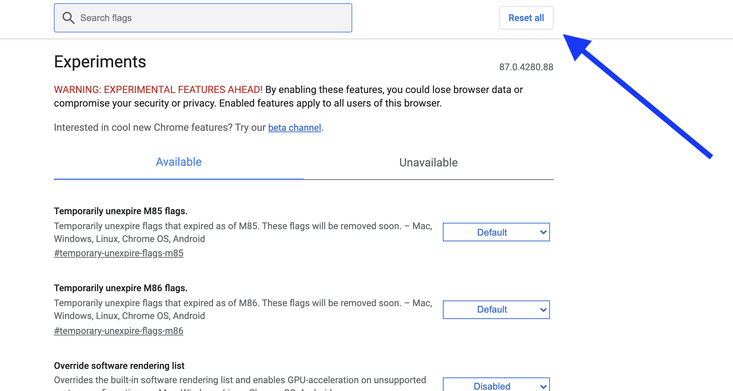The image size is (733, 391).
Task: Expand the M85 flags dropdown
Action: coord(497,232)
